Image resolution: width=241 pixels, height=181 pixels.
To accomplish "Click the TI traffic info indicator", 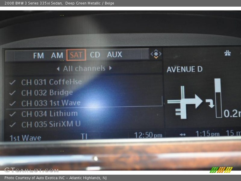I will 84,136.
